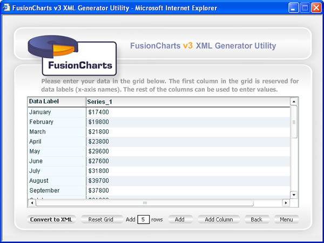Screen dimensions: 324x243
Task: Click the Add rows button
Action: point(180,220)
